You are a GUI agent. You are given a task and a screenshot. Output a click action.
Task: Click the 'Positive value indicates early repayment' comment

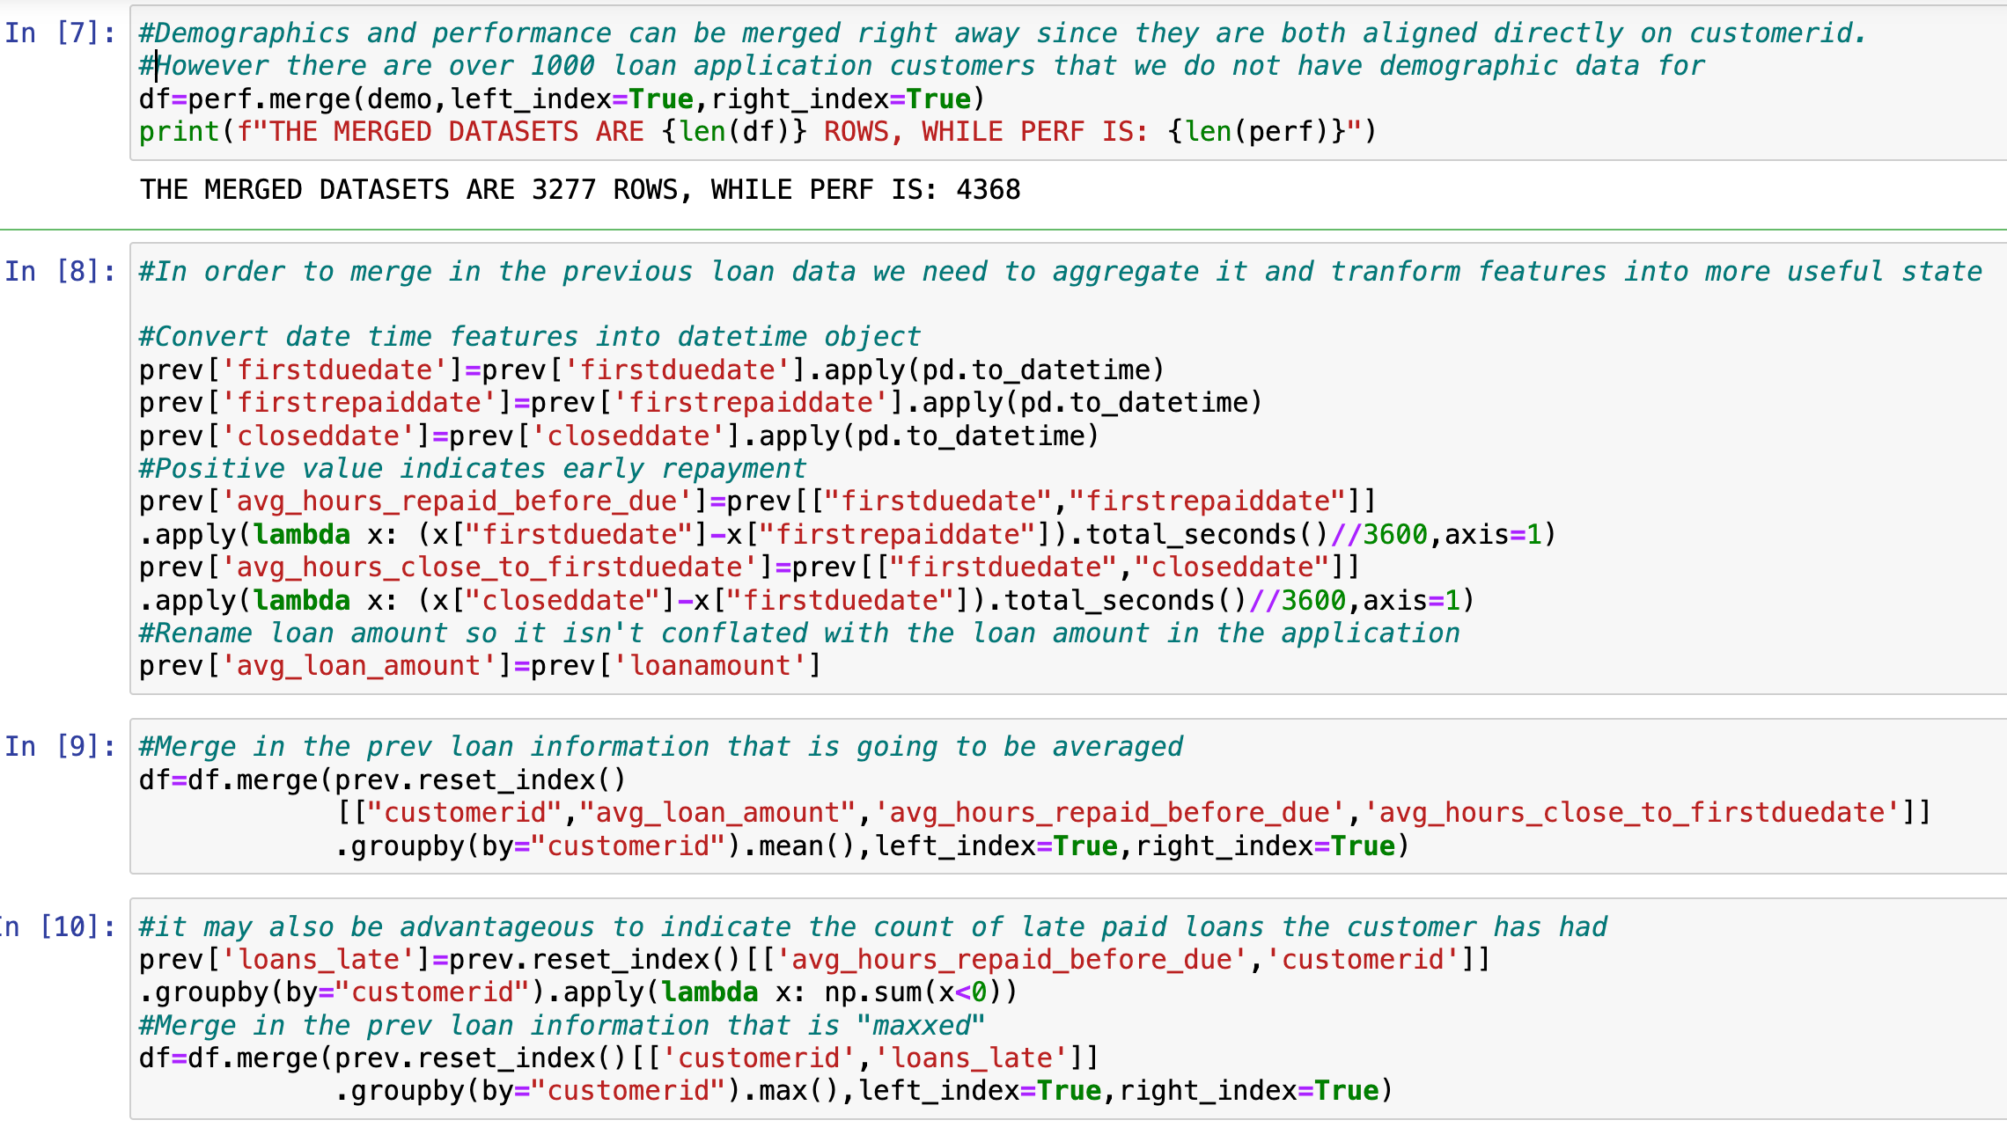pos(472,469)
